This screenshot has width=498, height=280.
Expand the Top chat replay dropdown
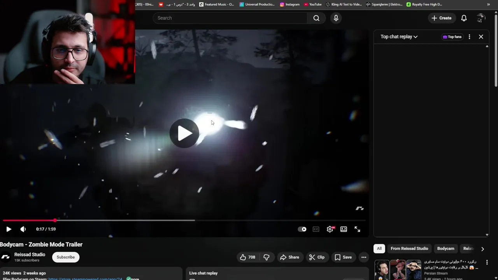click(399, 37)
